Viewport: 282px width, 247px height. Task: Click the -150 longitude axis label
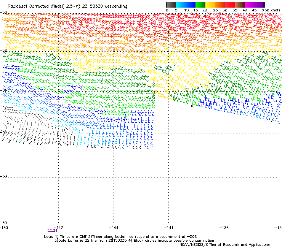pos(4,228)
